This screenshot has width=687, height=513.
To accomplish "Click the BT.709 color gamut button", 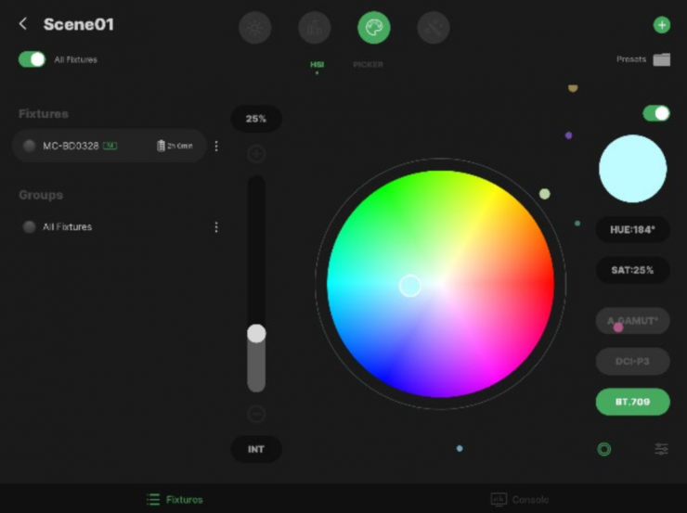I will coord(632,402).
